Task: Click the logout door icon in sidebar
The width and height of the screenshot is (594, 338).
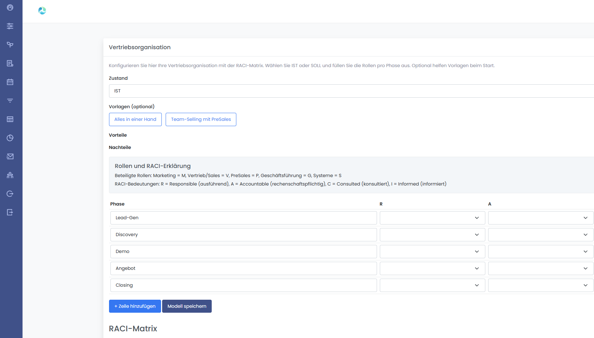Action: [10, 212]
